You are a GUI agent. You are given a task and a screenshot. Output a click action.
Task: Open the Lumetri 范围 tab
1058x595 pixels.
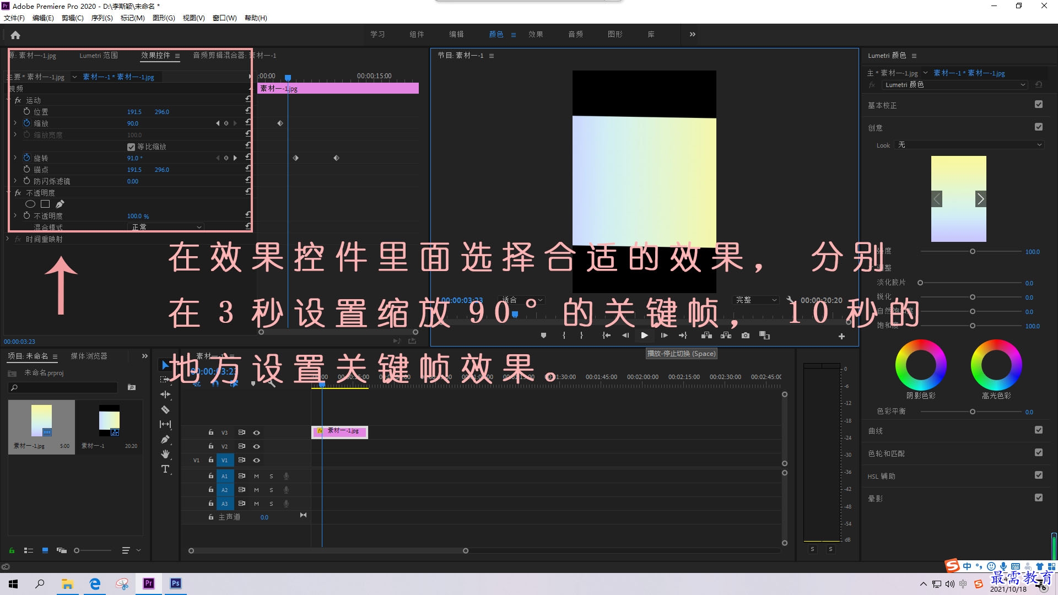99,56
